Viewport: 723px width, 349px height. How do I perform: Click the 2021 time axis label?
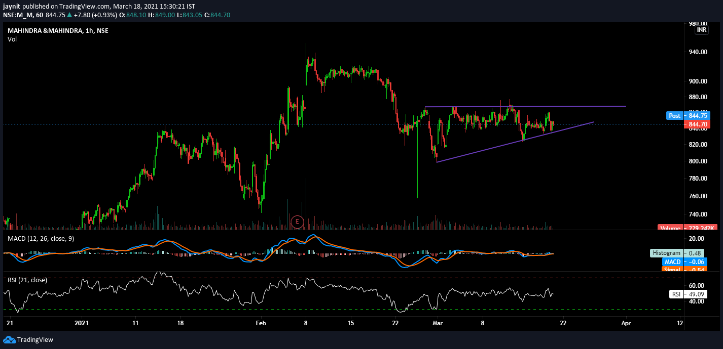[82, 323]
